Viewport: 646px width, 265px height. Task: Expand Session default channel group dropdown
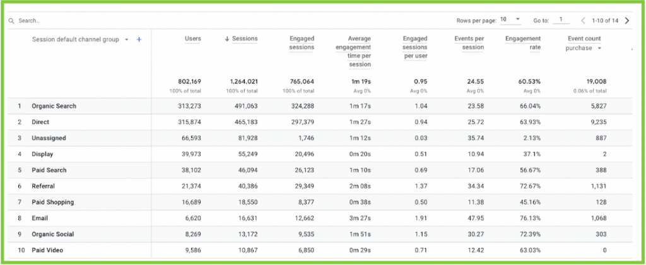pyautogui.click(x=127, y=39)
